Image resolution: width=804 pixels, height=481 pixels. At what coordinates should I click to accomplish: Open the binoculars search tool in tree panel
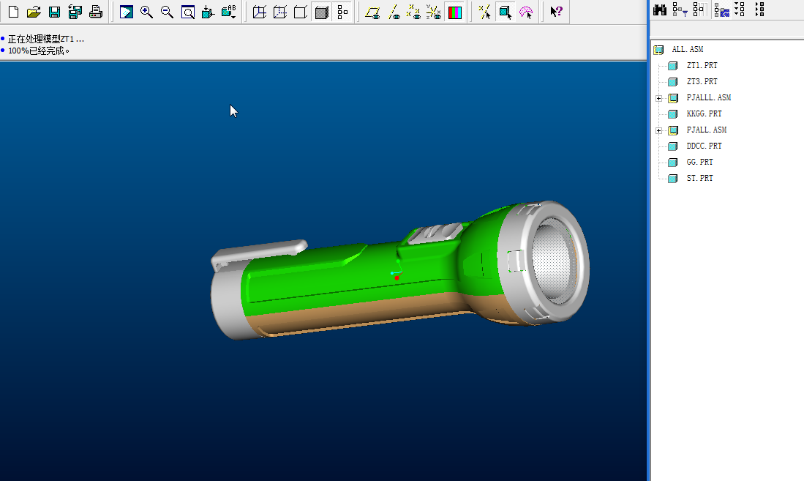pos(660,10)
